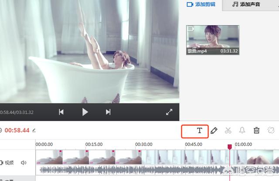Select the 视频 track label

coord(10,163)
